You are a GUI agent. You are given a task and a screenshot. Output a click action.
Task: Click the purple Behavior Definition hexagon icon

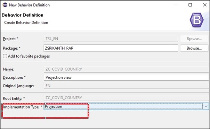(196, 20)
